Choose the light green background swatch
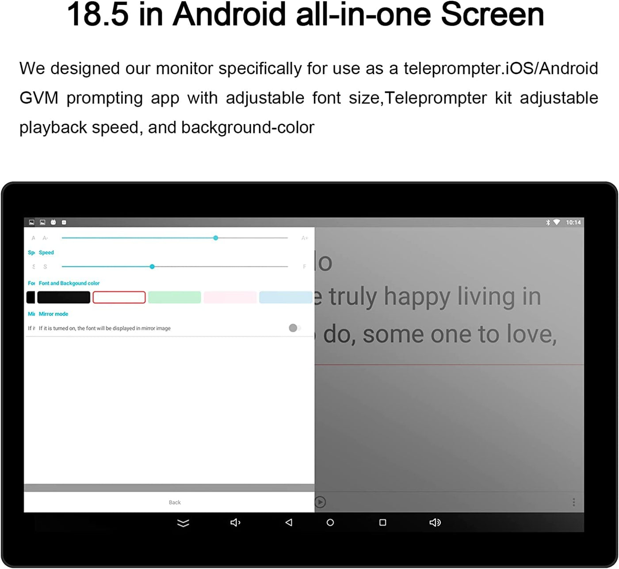Image resolution: width=619 pixels, height=569 pixels. point(174,297)
